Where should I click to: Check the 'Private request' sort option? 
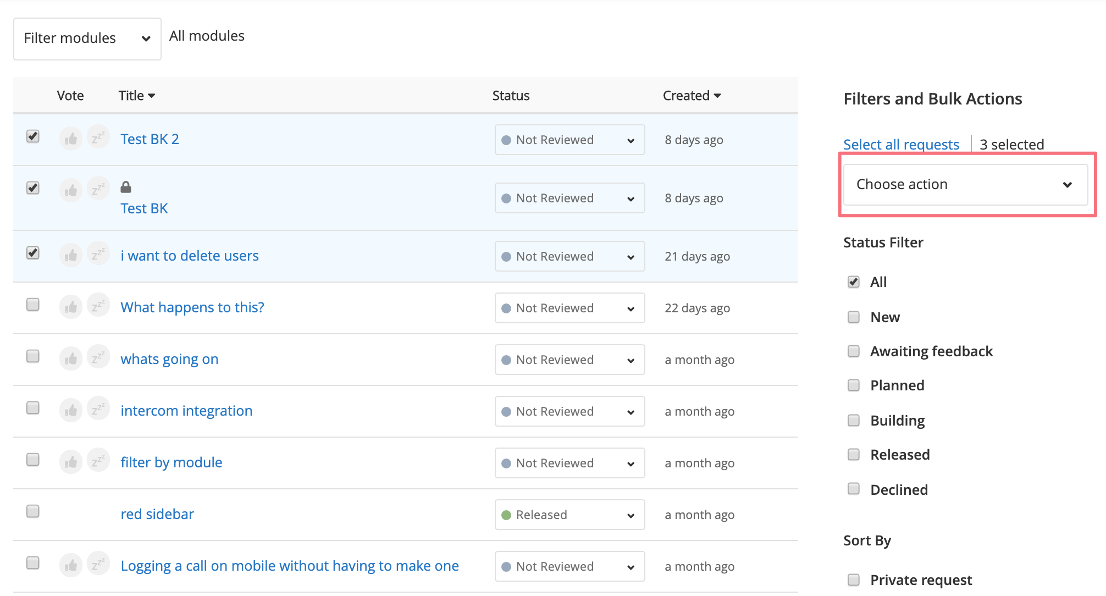pyautogui.click(x=854, y=580)
